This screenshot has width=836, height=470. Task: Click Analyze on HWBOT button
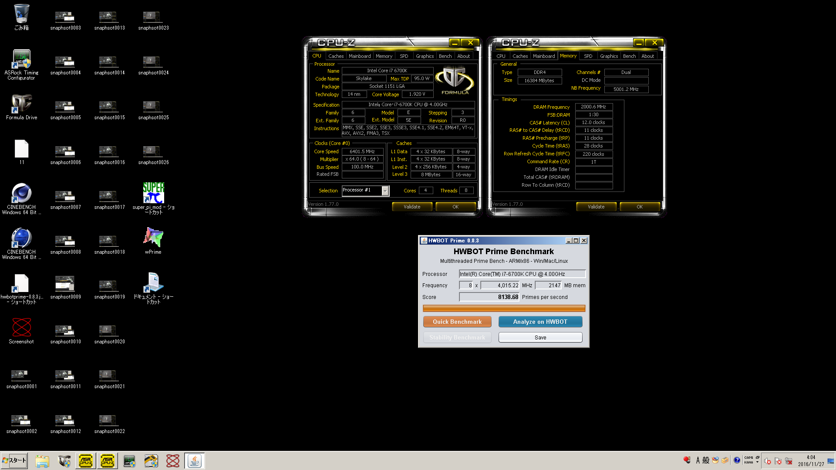pos(540,322)
